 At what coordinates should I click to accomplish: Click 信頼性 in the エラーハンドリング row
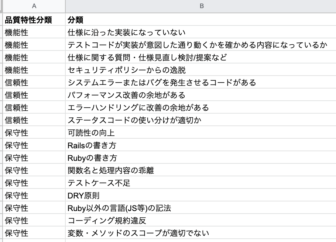click(x=34, y=107)
